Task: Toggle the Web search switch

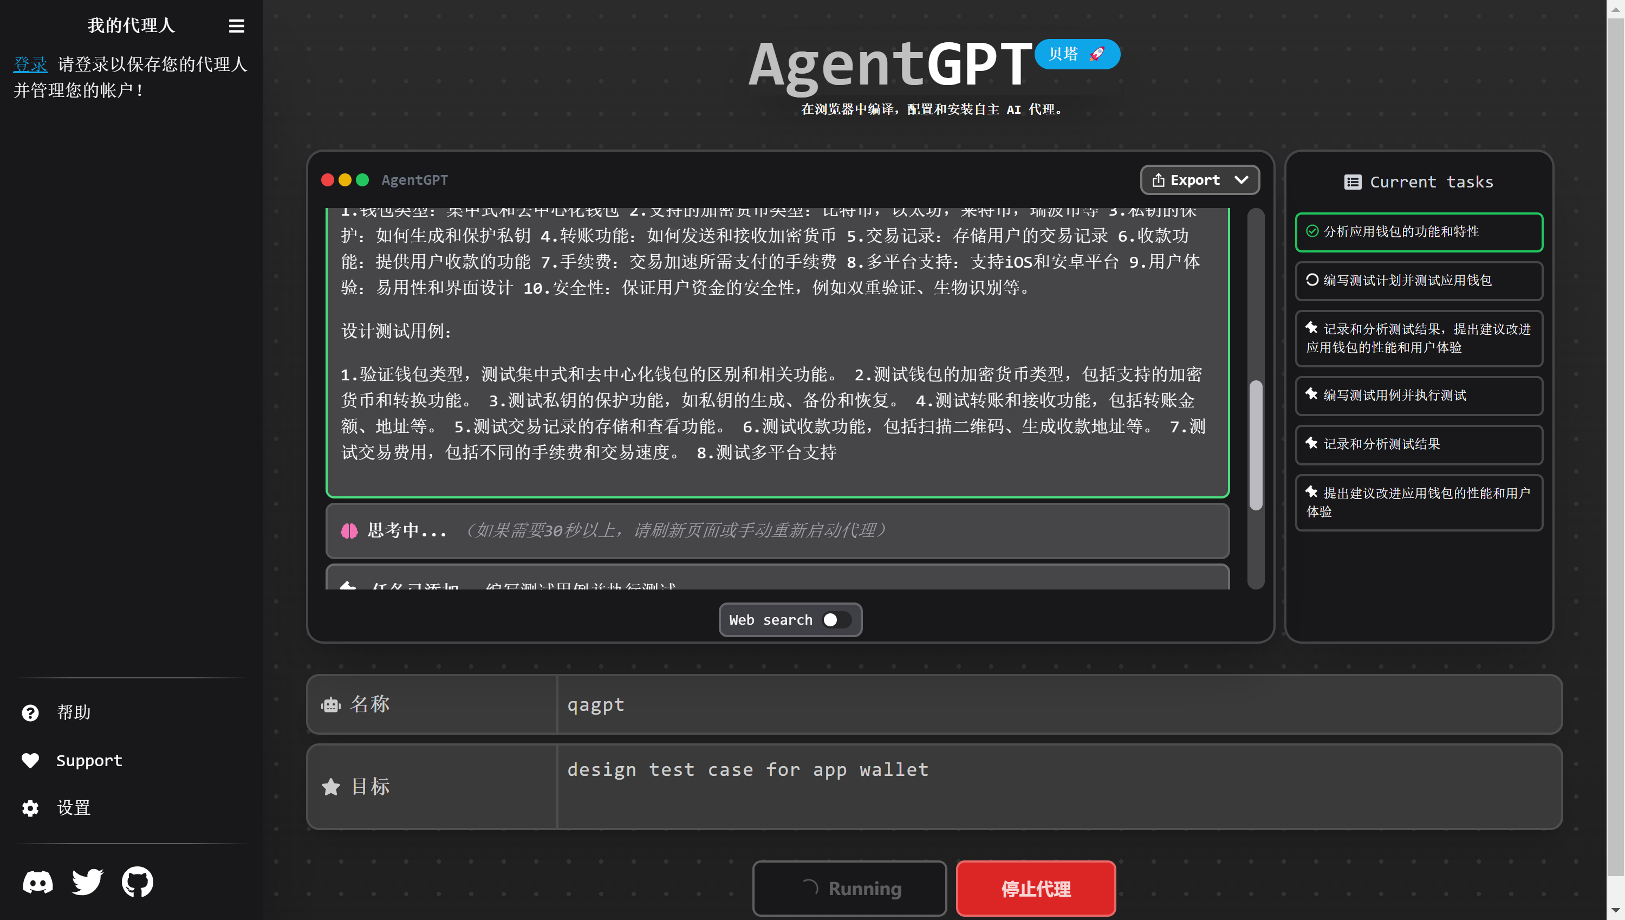Action: point(836,620)
